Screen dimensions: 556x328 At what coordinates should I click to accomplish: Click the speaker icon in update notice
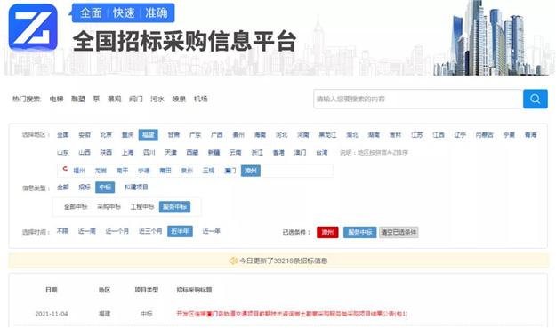click(x=233, y=260)
